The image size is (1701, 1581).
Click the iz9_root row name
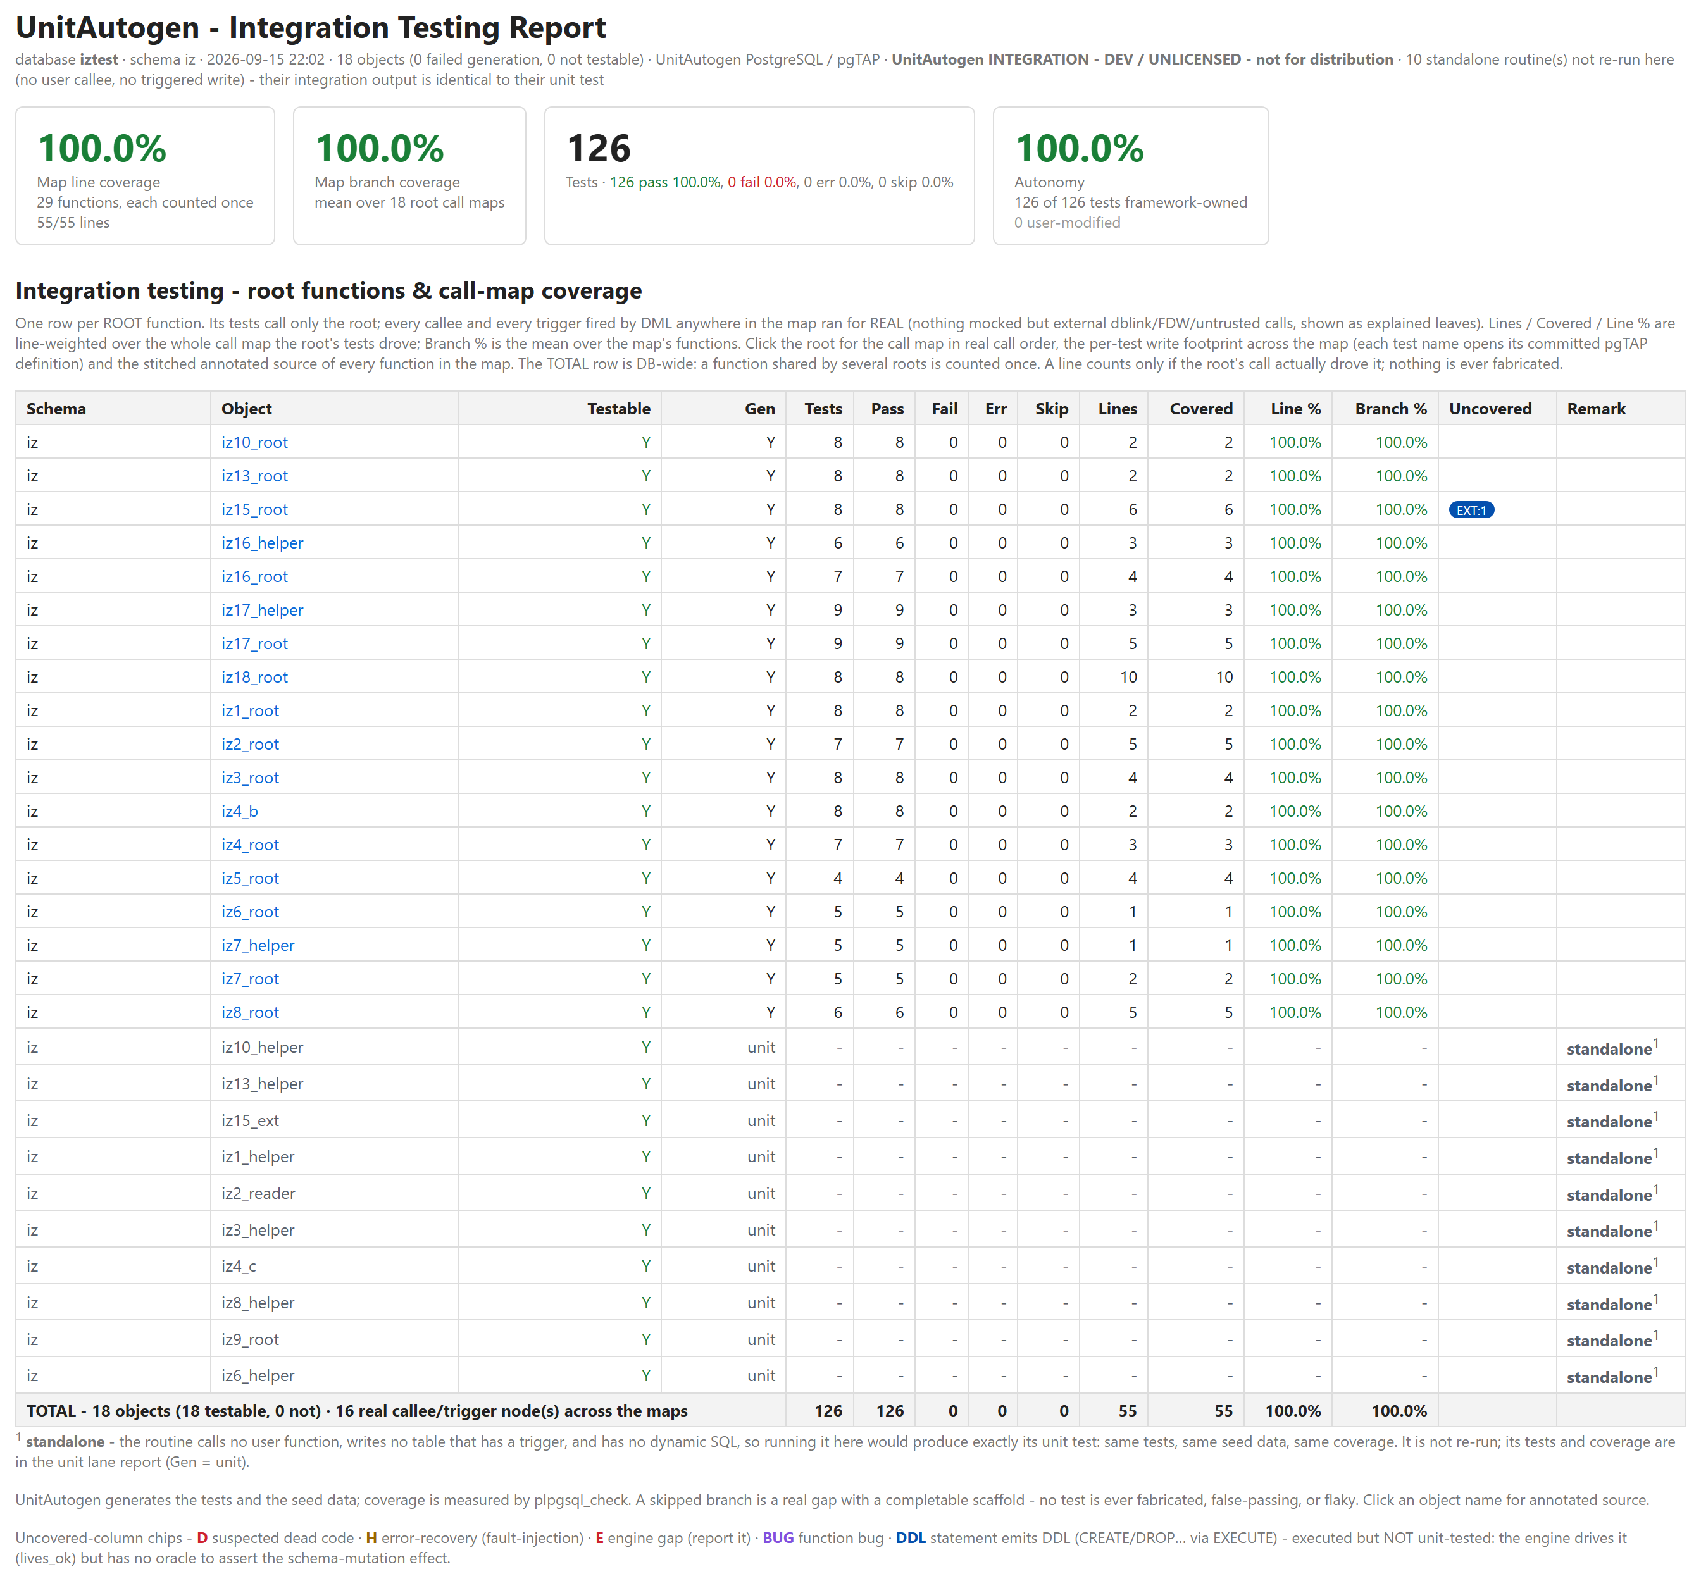pyautogui.click(x=250, y=1340)
